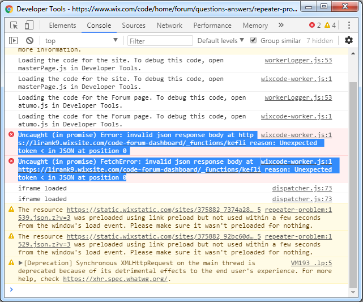This screenshot has height=302, width=363.
Task: Open the Sources tab
Action: pyautogui.click(x=134, y=25)
